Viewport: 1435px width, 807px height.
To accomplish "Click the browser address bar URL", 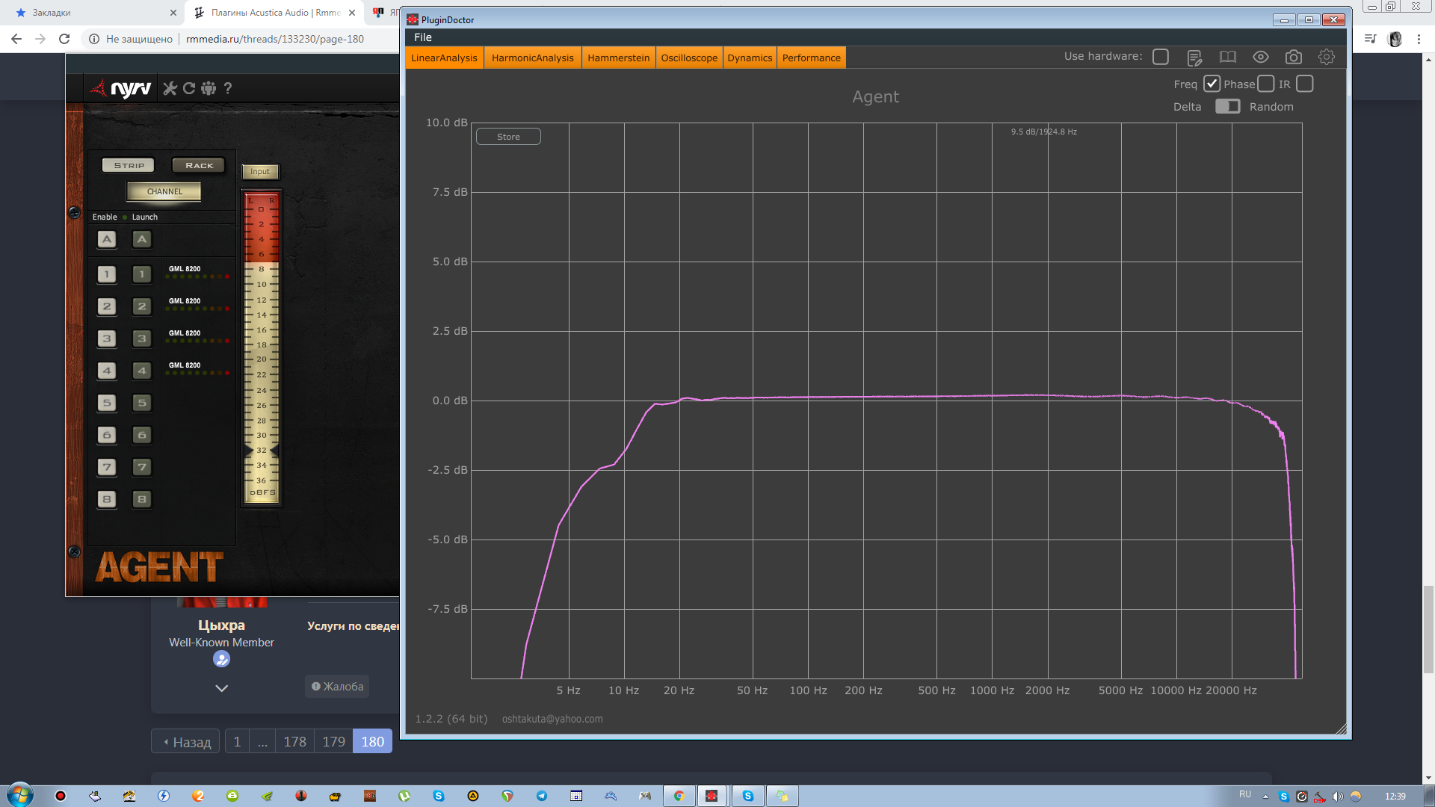I will tap(275, 39).
